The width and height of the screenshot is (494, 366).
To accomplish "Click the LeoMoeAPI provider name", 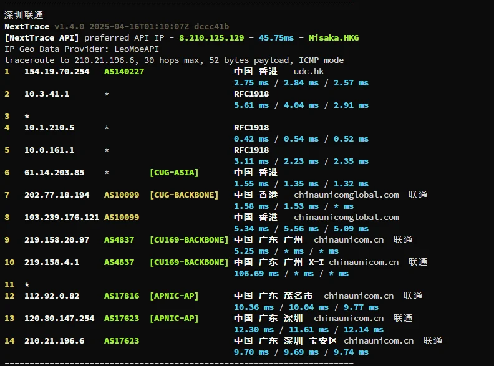I will point(137,49).
